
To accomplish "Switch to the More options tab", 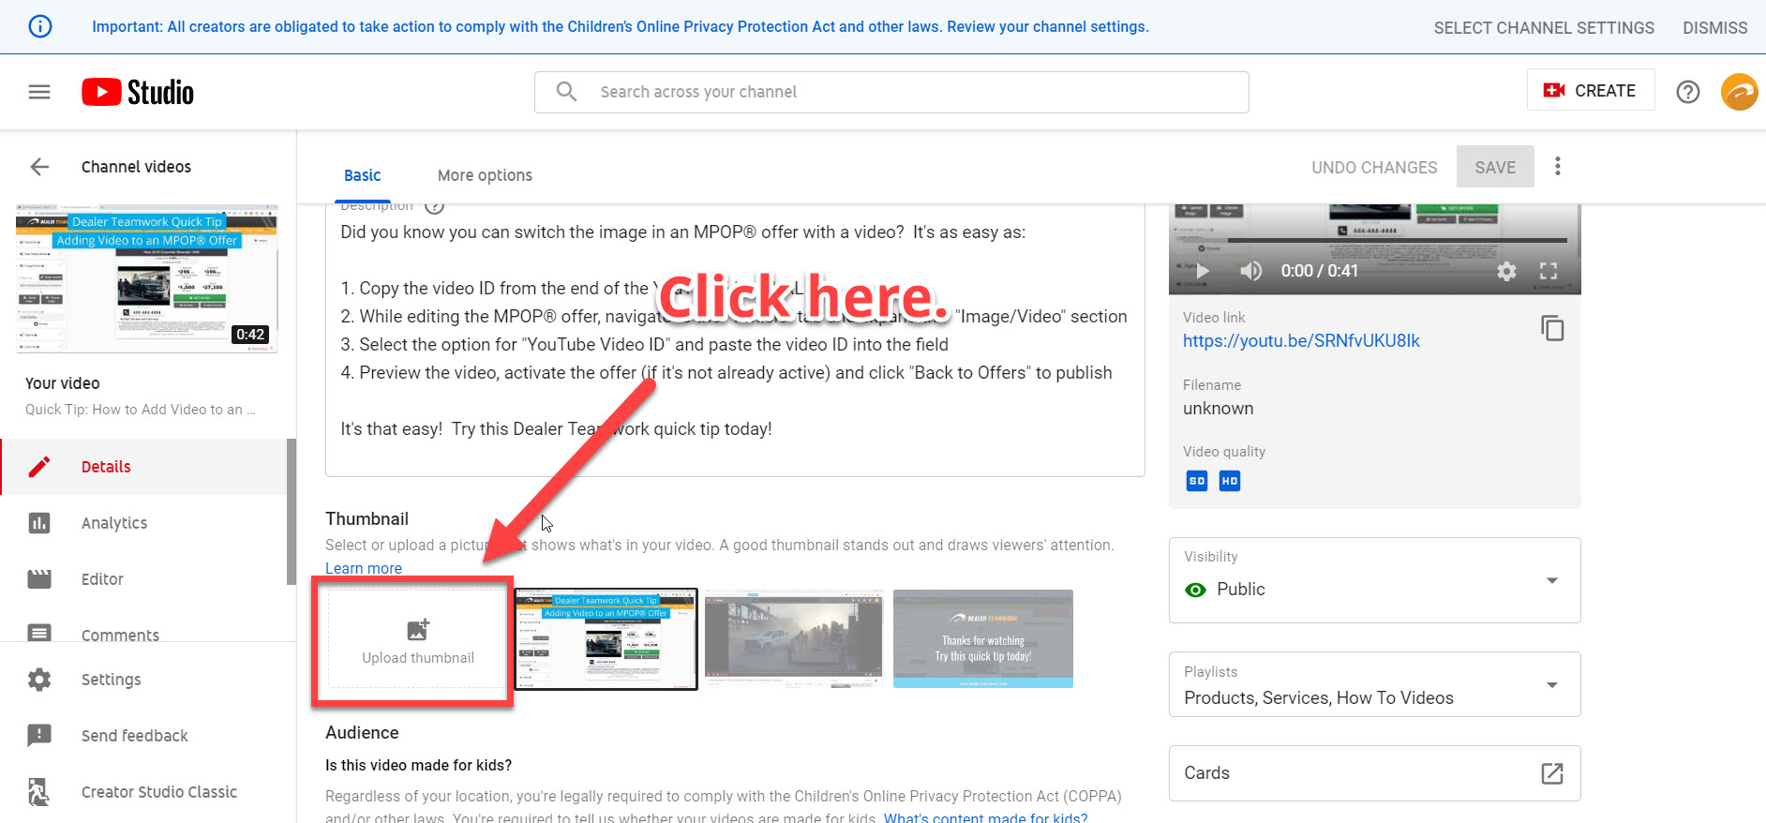I will click(x=485, y=175).
